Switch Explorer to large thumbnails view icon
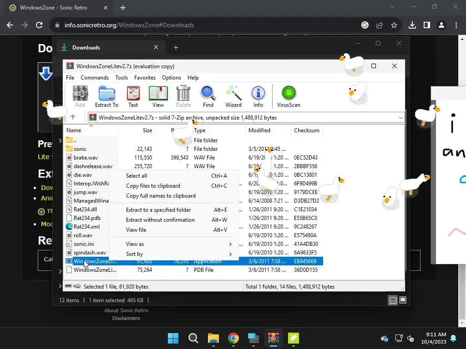Image resolution: width=466 pixels, height=349 pixels. click(x=403, y=300)
